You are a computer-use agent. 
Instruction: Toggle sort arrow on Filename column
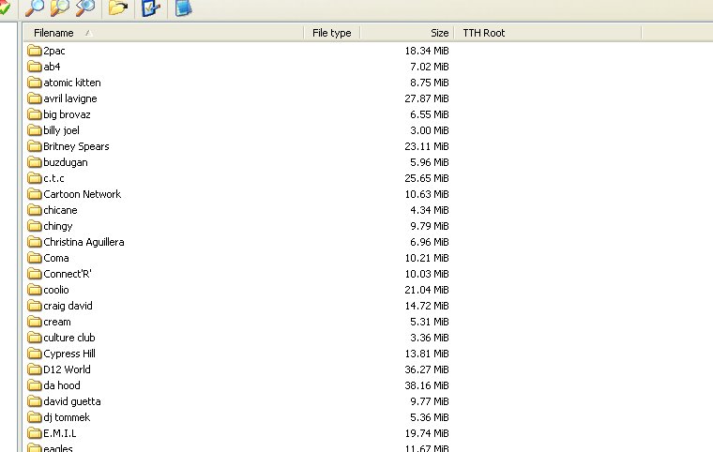pos(88,33)
